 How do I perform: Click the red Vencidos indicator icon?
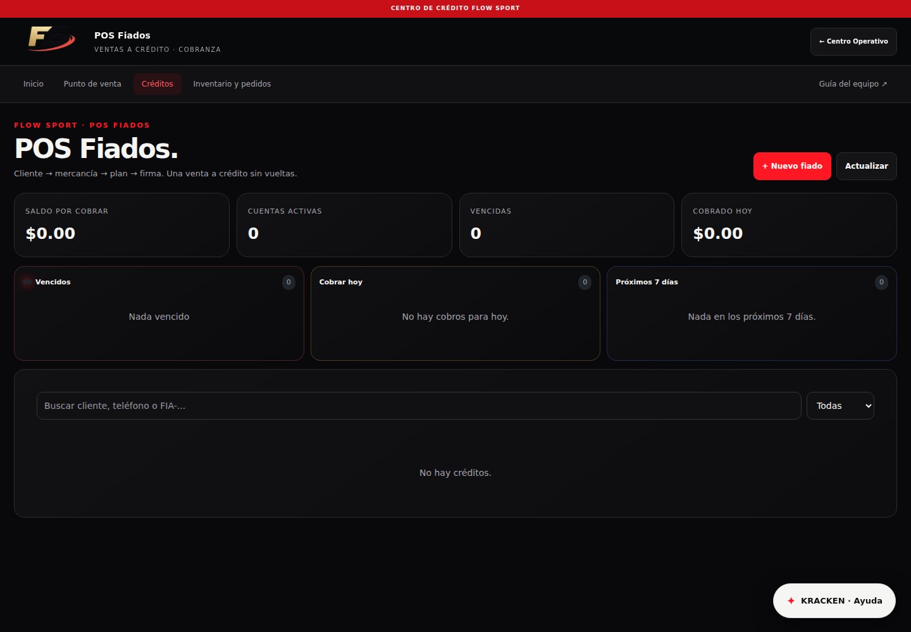point(27,282)
